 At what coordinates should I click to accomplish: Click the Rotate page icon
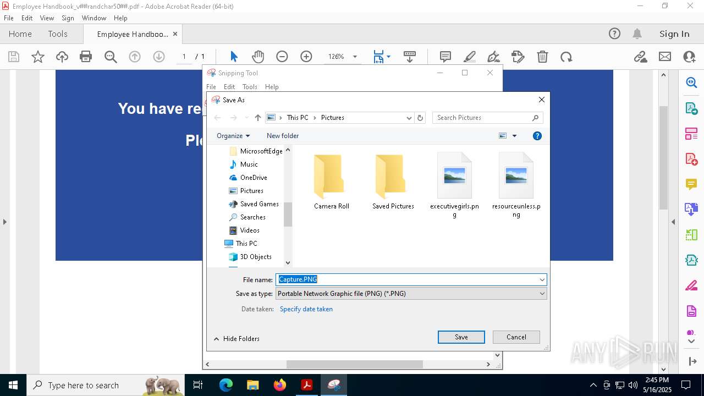[x=566, y=57]
